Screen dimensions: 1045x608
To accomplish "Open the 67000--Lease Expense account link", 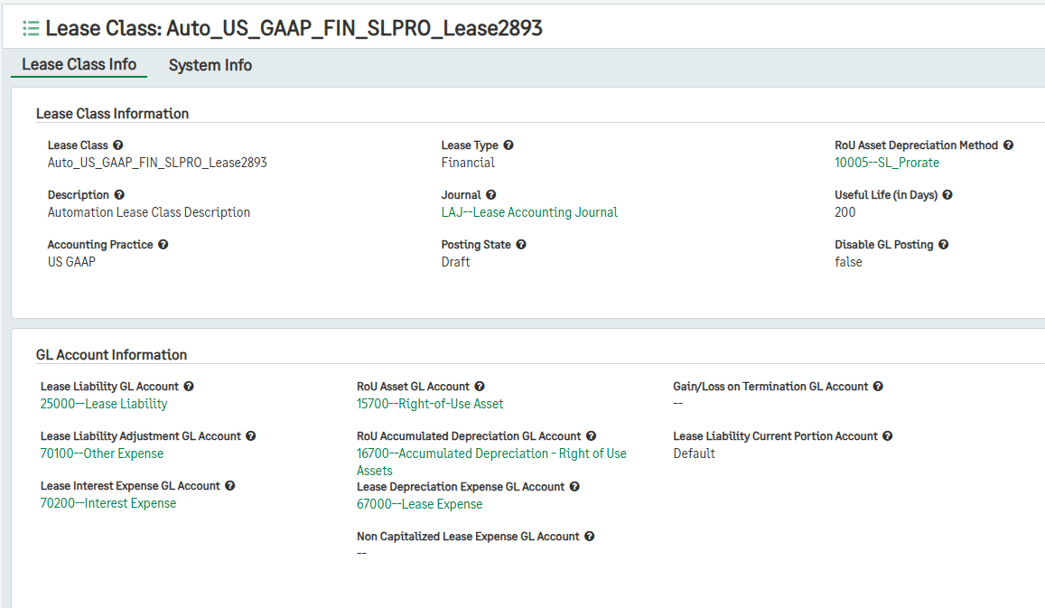I will [x=420, y=504].
